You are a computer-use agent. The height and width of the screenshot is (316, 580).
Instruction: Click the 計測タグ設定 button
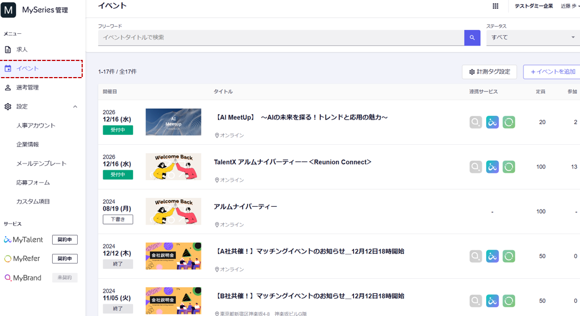tap(489, 72)
